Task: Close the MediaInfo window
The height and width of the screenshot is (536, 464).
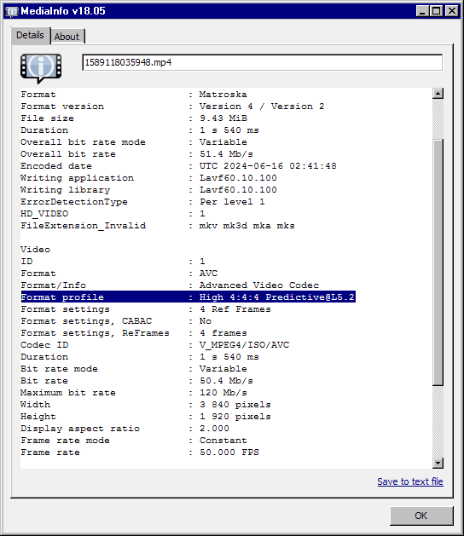Action: pyautogui.click(x=452, y=11)
